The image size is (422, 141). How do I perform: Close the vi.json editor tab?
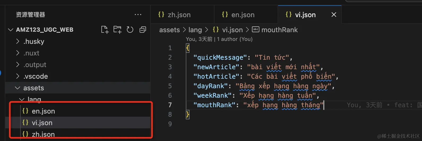pyautogui.click(x=334, y=15)
